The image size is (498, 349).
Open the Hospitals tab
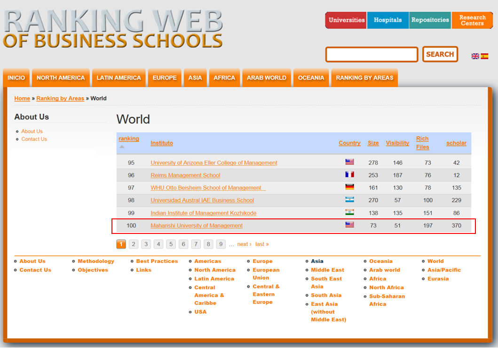(388, 20)
